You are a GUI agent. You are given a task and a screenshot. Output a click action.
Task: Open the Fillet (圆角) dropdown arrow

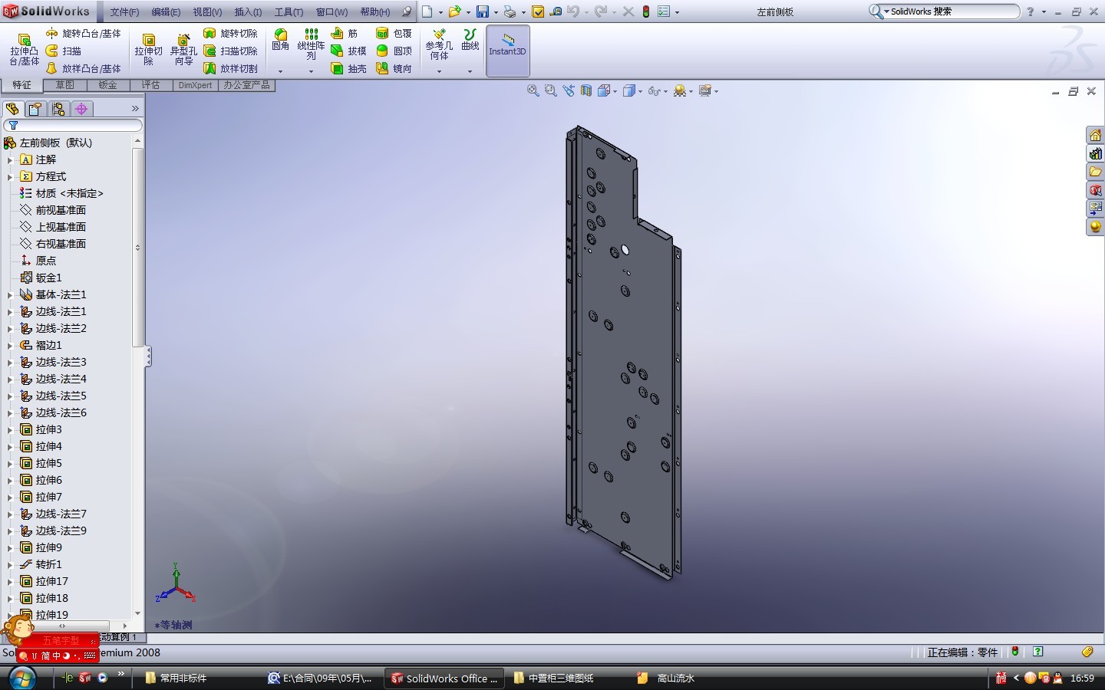click(281, 71)
